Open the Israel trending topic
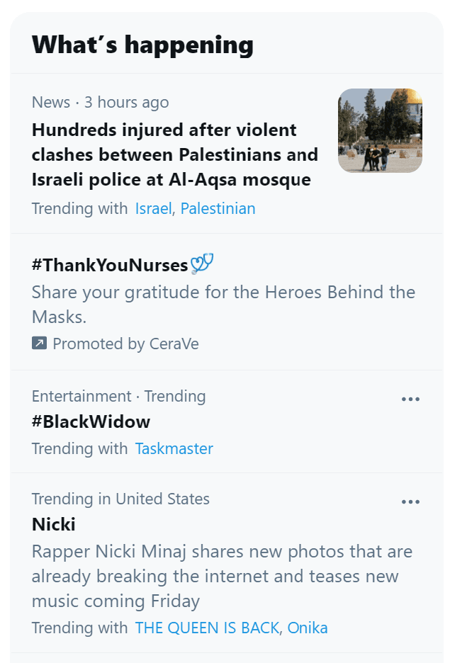 (153, 208)
